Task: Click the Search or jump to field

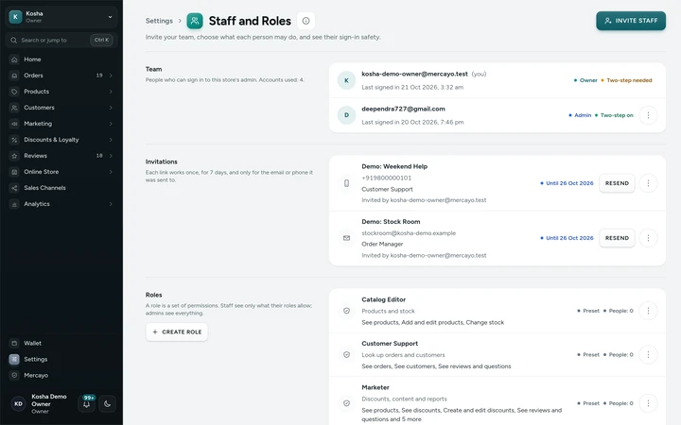Action: pyautogui.click(x=61, y=40)
